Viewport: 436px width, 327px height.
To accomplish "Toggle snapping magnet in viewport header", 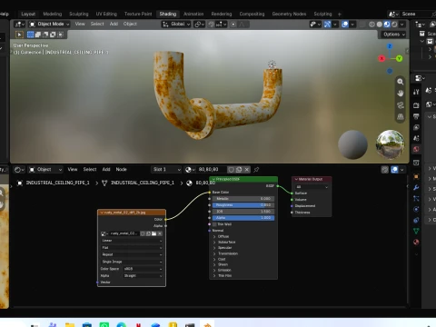I will pos(212,25).
